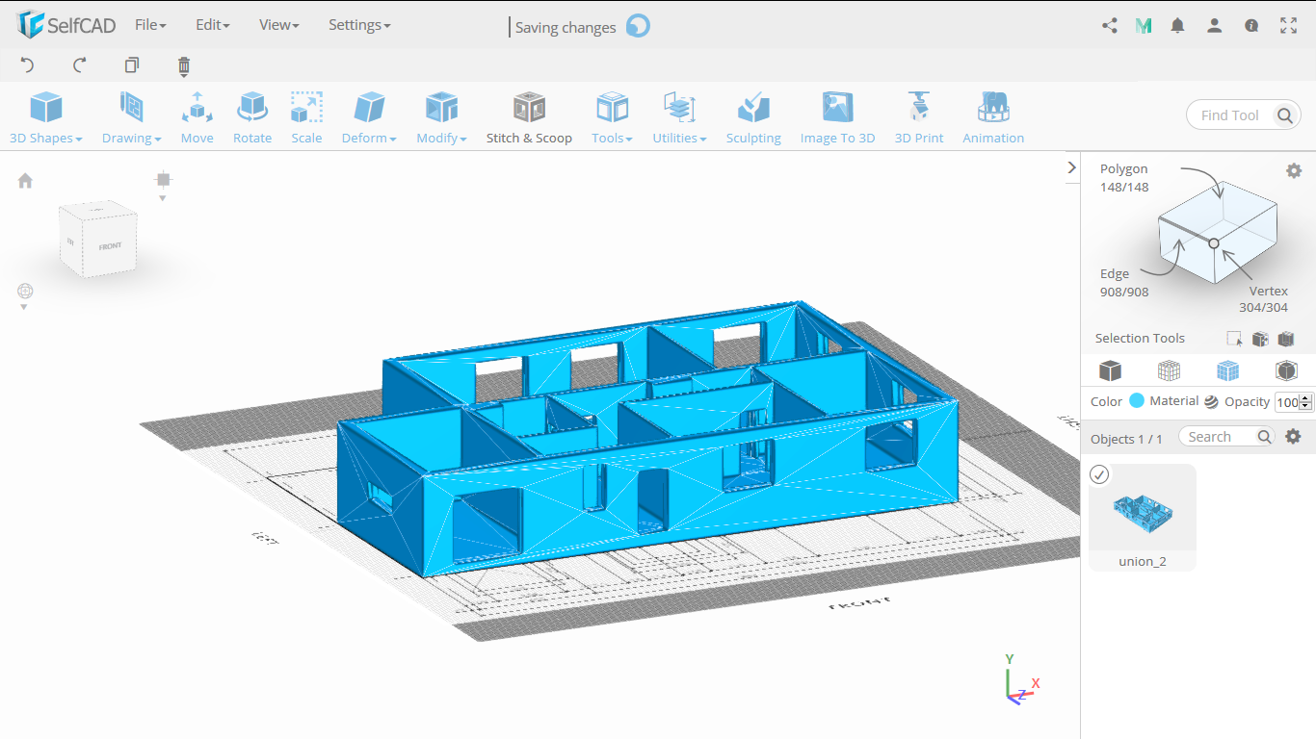1316x739 pixels.
Task: Activate Stitch & Scoop tool
Action: pyautogui.click(x=529, y=117)
